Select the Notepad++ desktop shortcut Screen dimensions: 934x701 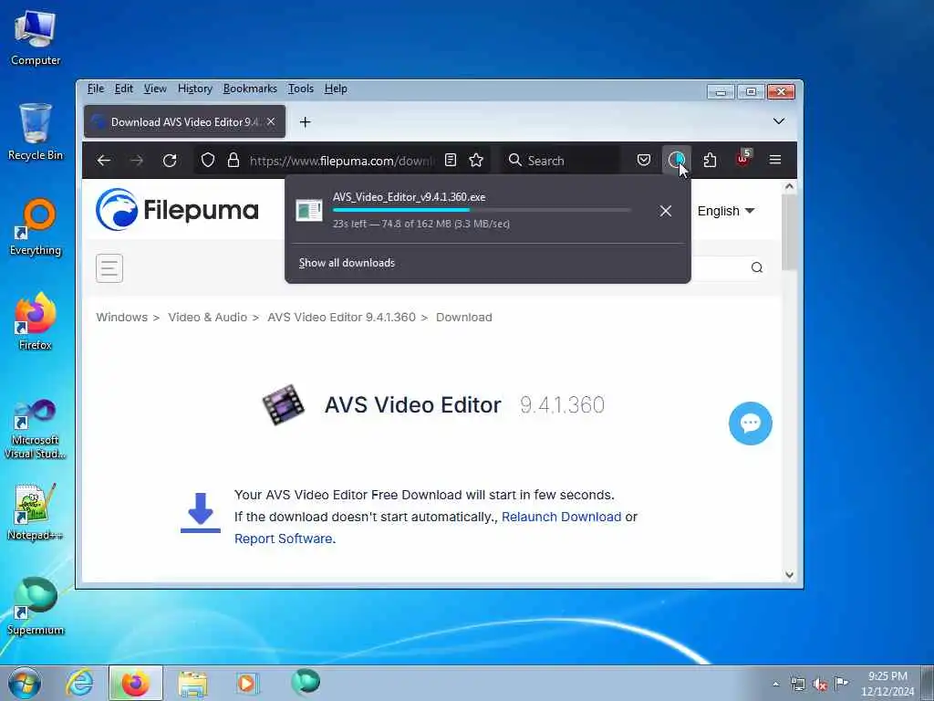pos(36,512)
